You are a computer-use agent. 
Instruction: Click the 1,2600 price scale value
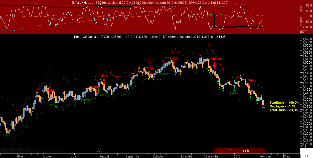click(307, 144)
